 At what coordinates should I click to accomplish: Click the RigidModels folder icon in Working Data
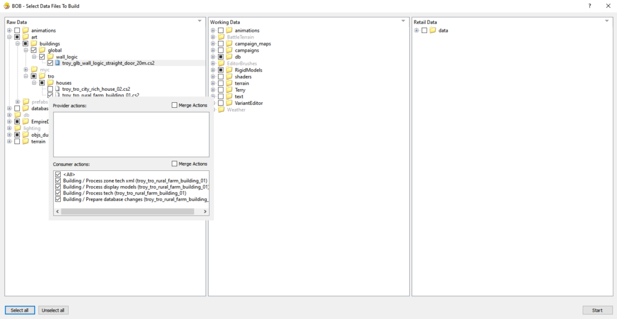(x=229, y=70)
